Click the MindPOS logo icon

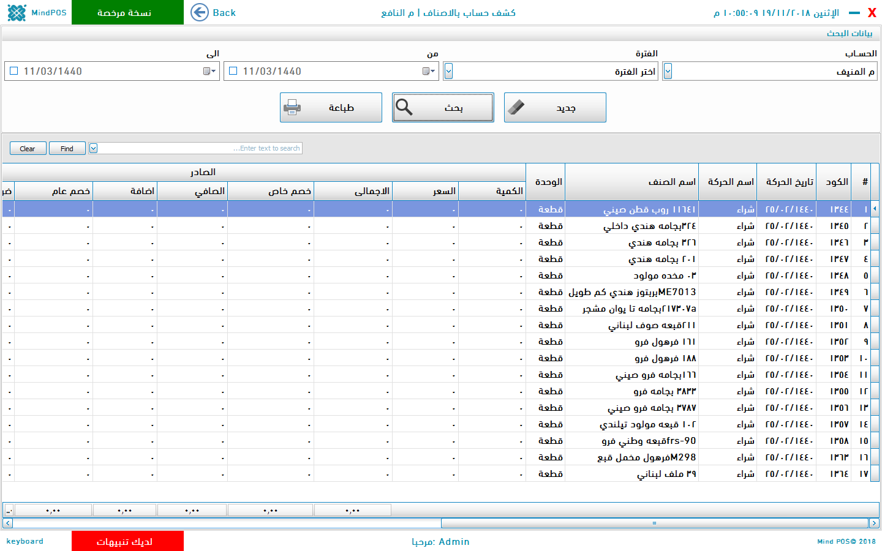tap(17, 12)
